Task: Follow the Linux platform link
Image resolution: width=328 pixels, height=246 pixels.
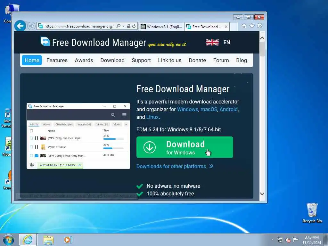Action: [x=152, y=117]
